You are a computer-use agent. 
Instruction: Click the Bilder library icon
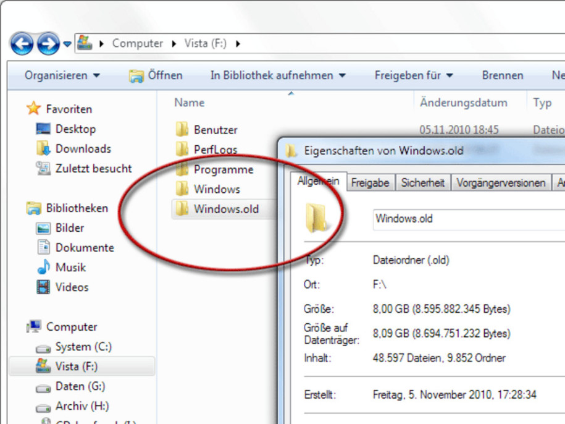coord(43,228)
